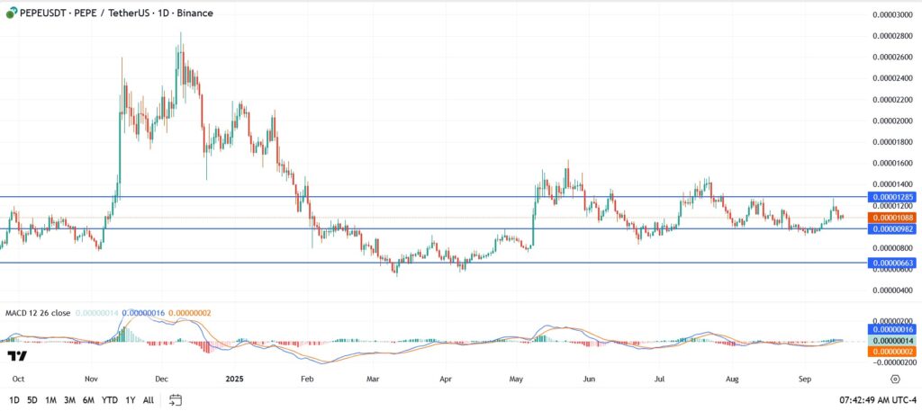Switch range to 1Y
This screenshot has height=411, width=922.
tap(131, 399)
